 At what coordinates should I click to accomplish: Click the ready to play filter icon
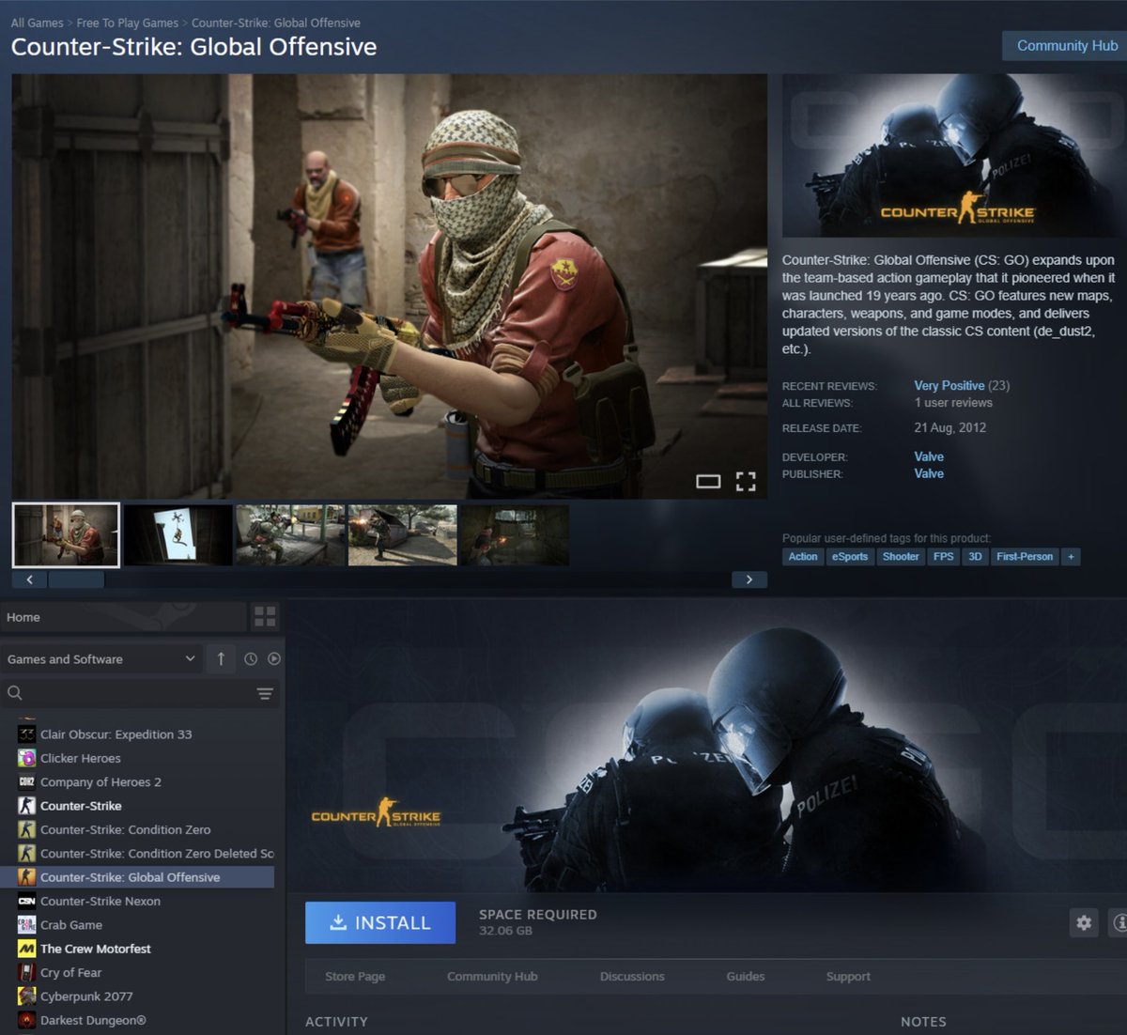[x=274, y=659]
